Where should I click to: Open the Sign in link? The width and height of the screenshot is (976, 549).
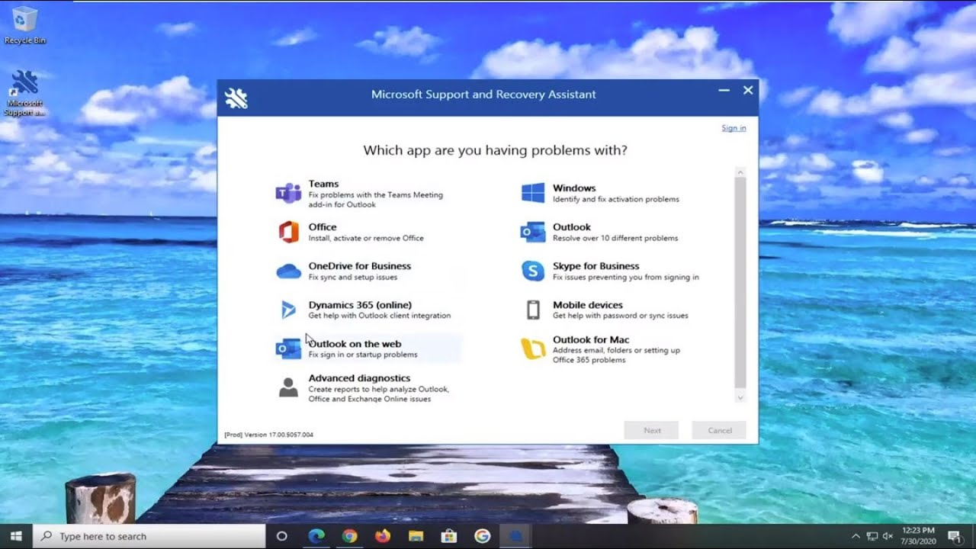pos(734,128)
